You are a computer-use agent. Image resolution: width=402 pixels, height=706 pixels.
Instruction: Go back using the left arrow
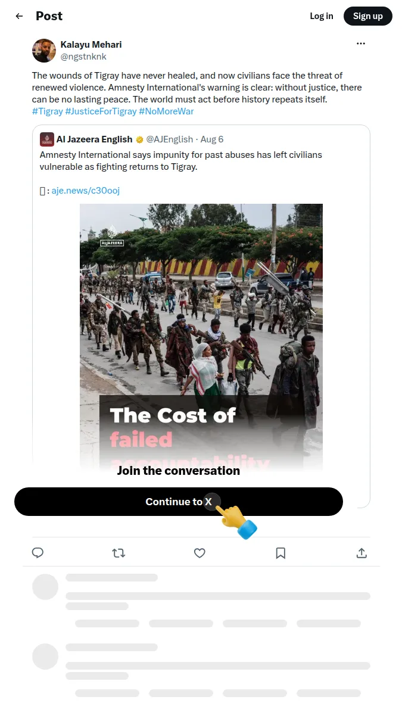[x=19, y=16]
